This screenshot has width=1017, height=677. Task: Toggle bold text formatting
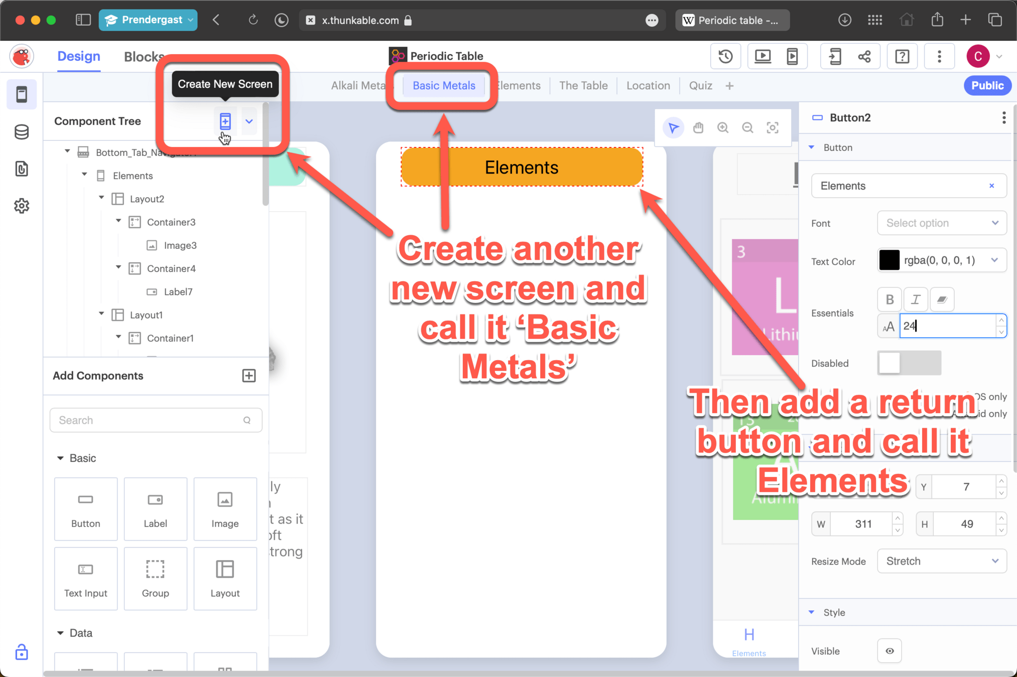click(889, 299)
